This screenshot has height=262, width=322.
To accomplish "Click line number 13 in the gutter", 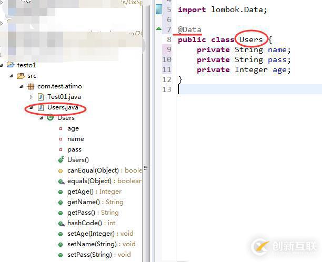I will click(x=167, y=89).
